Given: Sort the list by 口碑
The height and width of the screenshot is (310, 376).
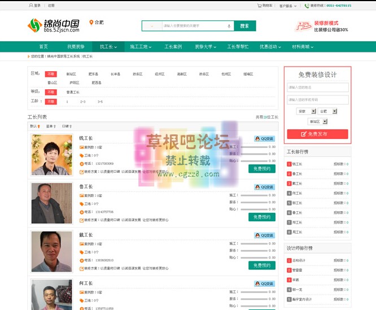Looking at the screenshot, I should [x=67, y=126].
